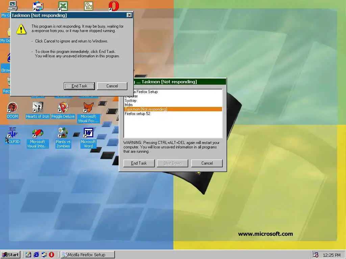Screen dimensions: 346x259
Task: Select Firefox setup 52 in task list
Action: pyautogui.click(x=173, y=114)
